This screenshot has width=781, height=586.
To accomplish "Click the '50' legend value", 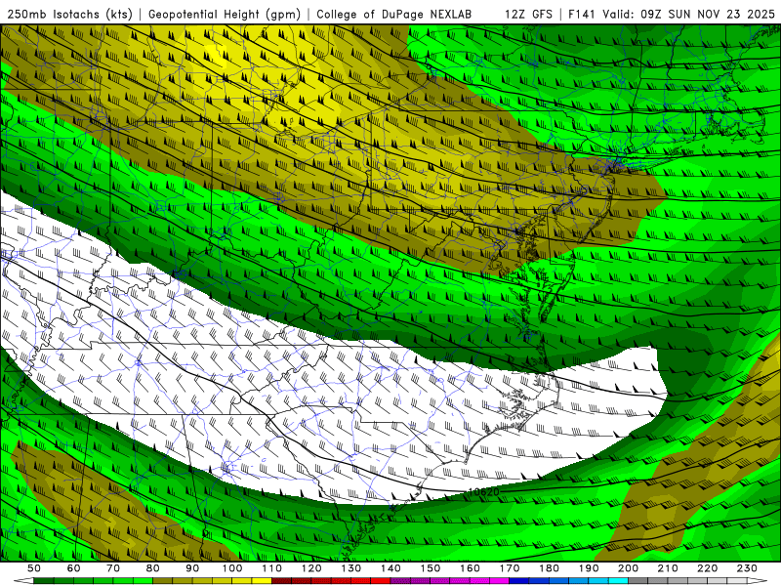I will tap(34, 568).
